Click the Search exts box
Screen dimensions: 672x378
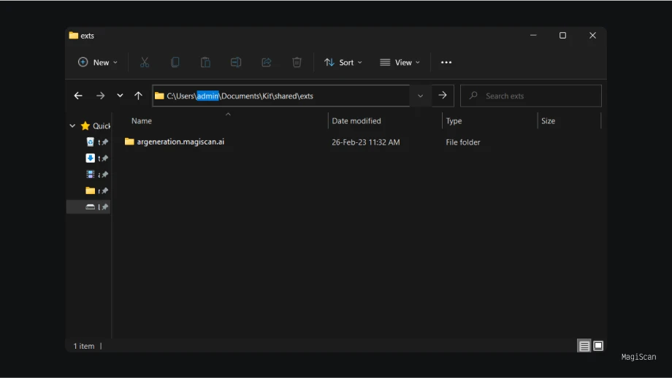point(530,96)
